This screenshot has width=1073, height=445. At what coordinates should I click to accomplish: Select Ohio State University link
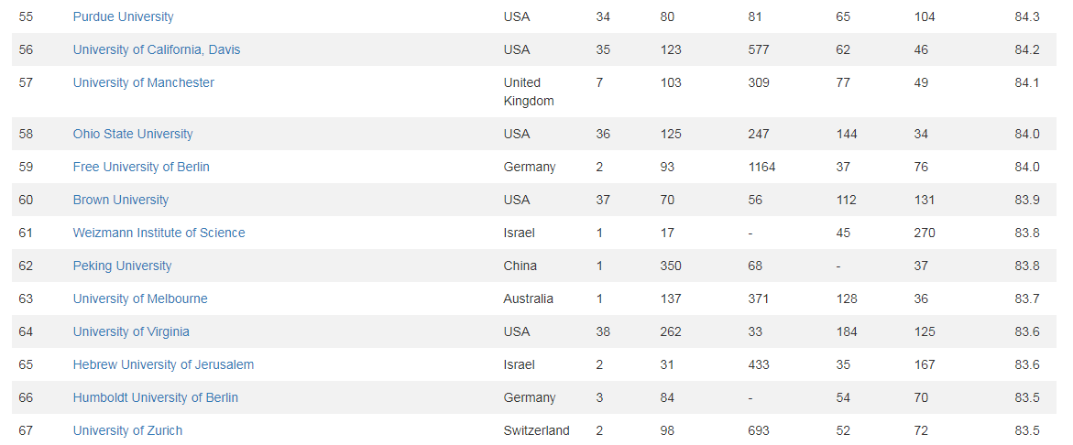click(133, 134)
